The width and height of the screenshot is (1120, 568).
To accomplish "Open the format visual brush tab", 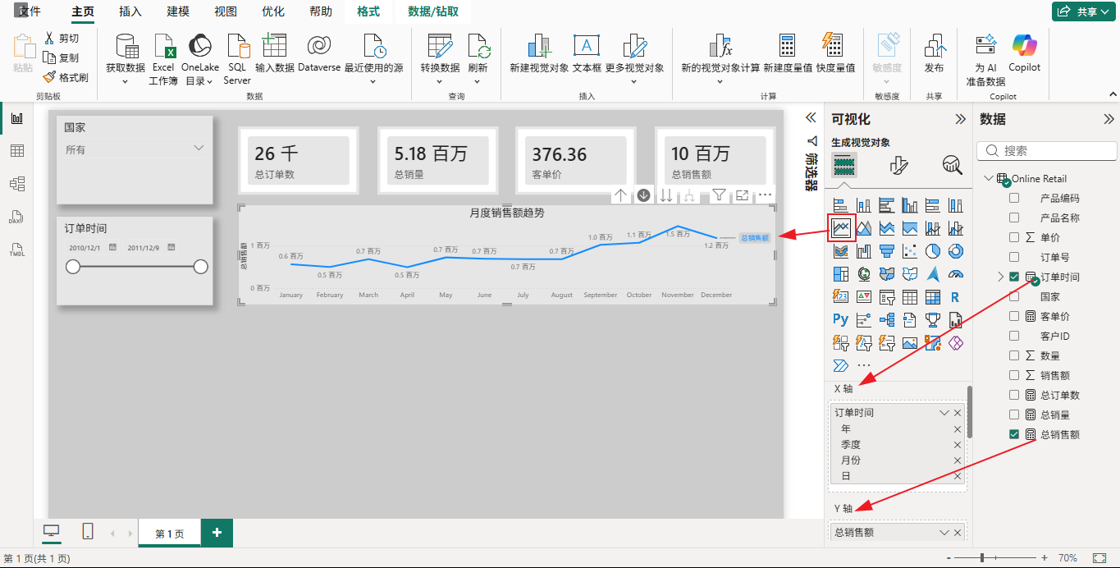I will click(x=898, y=165).
